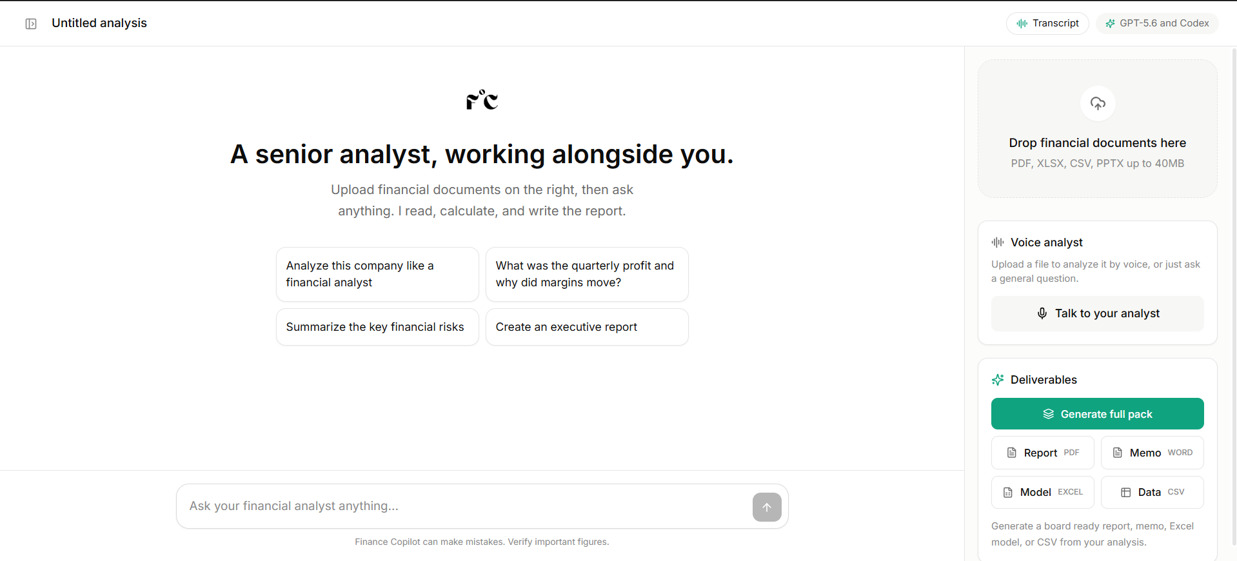
Task: Click the Deliverables sparkle icon
Action: coord(998,380)
